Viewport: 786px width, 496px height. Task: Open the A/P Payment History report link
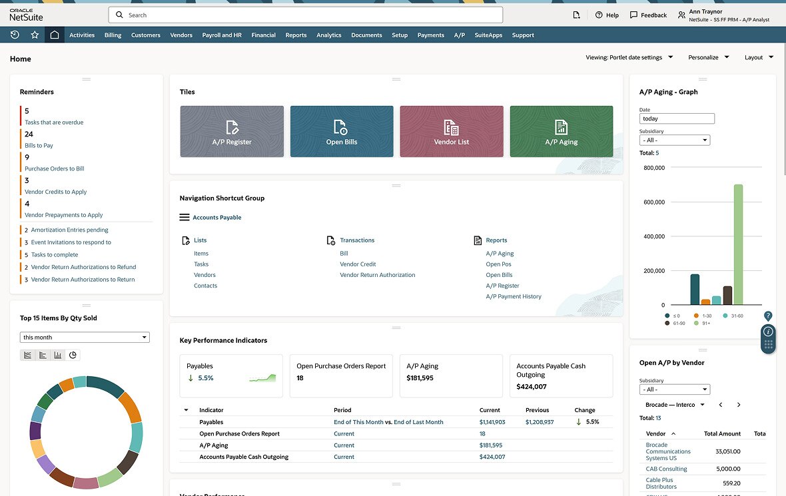coord(513,296)
